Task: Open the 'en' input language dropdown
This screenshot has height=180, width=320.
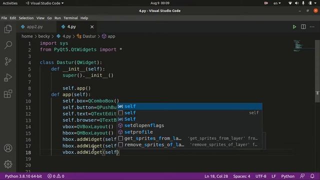Action: (277, 3)
